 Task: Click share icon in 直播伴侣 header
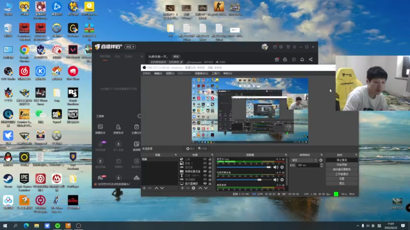pyautogui.click(x=311, y=59)
